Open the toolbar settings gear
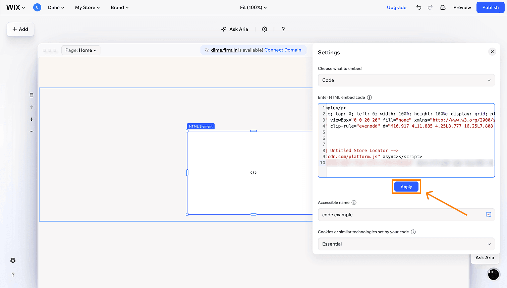The height and width of the screenshot is (288, 507). 265,29
